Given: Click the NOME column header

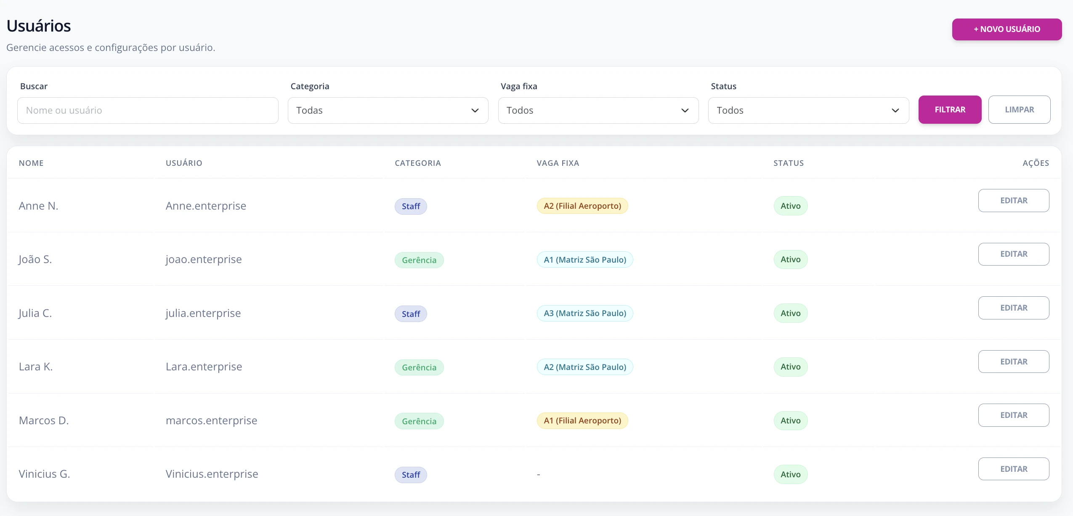Looking at the screenshot, I should [x=31, y=163].
